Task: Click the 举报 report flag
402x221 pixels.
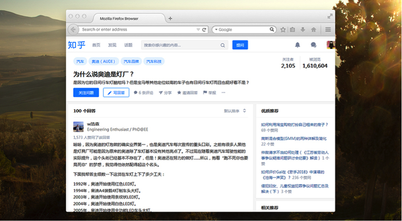Action: (209, 92)
